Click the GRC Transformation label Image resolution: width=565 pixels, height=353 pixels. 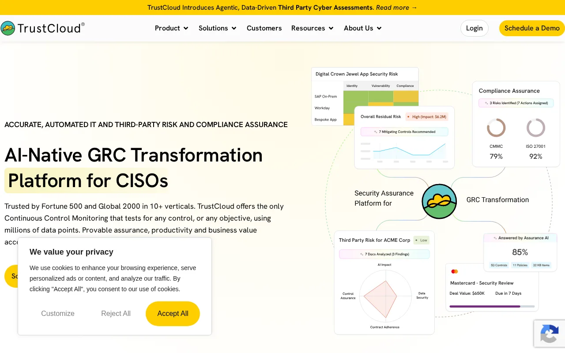coord(497,200)
